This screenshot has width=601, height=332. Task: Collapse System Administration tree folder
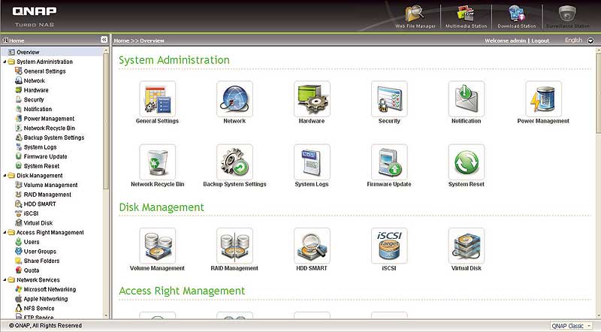5,62
